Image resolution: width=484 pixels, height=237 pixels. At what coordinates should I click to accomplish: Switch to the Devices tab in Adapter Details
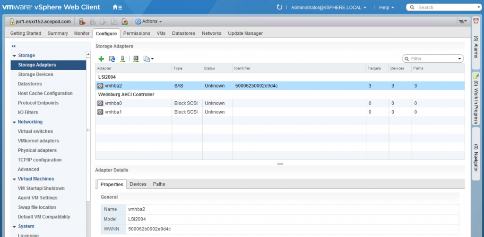click(x=138, y=184)
